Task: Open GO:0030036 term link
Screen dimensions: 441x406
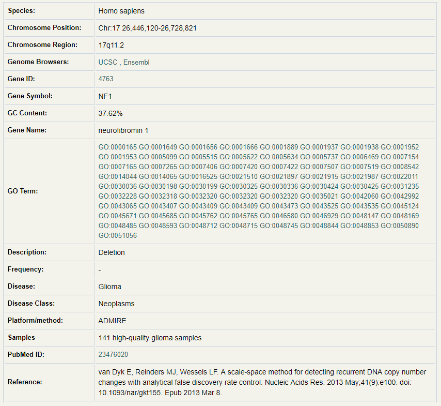Action: coord(118,187)
